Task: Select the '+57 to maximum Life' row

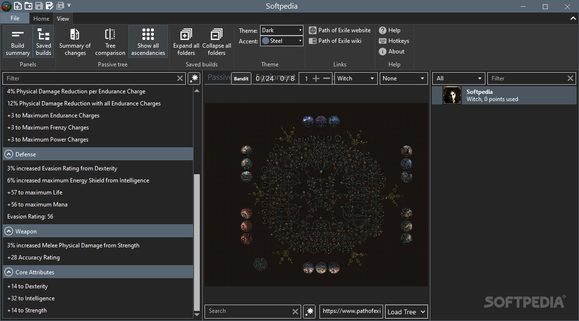Action: click(98, 192)
